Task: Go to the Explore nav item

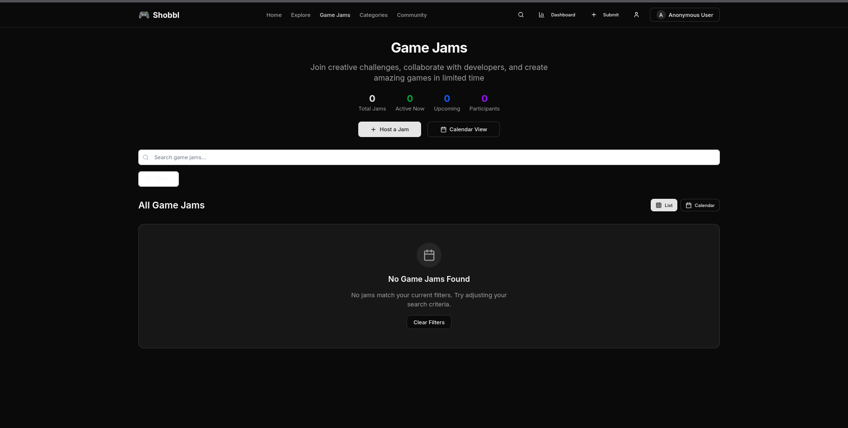Action: (x=301, y=15)
